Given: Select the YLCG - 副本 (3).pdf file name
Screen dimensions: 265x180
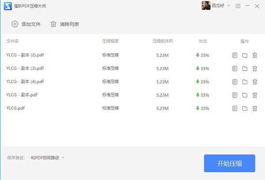Looking at the screenshot, I should pos(25,68).
